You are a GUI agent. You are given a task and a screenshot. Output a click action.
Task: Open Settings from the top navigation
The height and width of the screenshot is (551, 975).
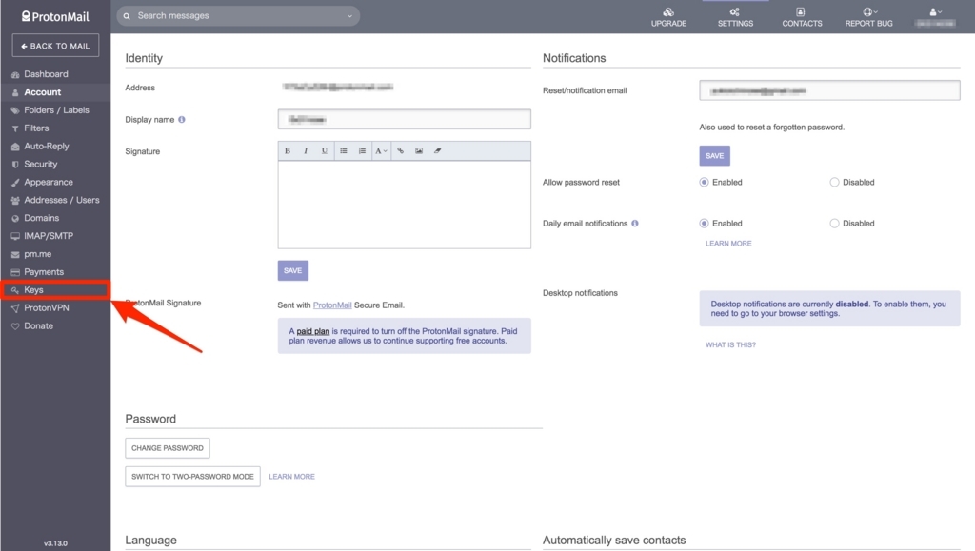pos(735,17)
